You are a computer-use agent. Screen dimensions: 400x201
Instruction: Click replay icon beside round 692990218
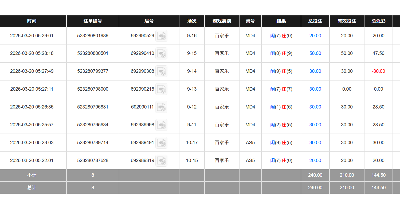click(x=161, y=89)
